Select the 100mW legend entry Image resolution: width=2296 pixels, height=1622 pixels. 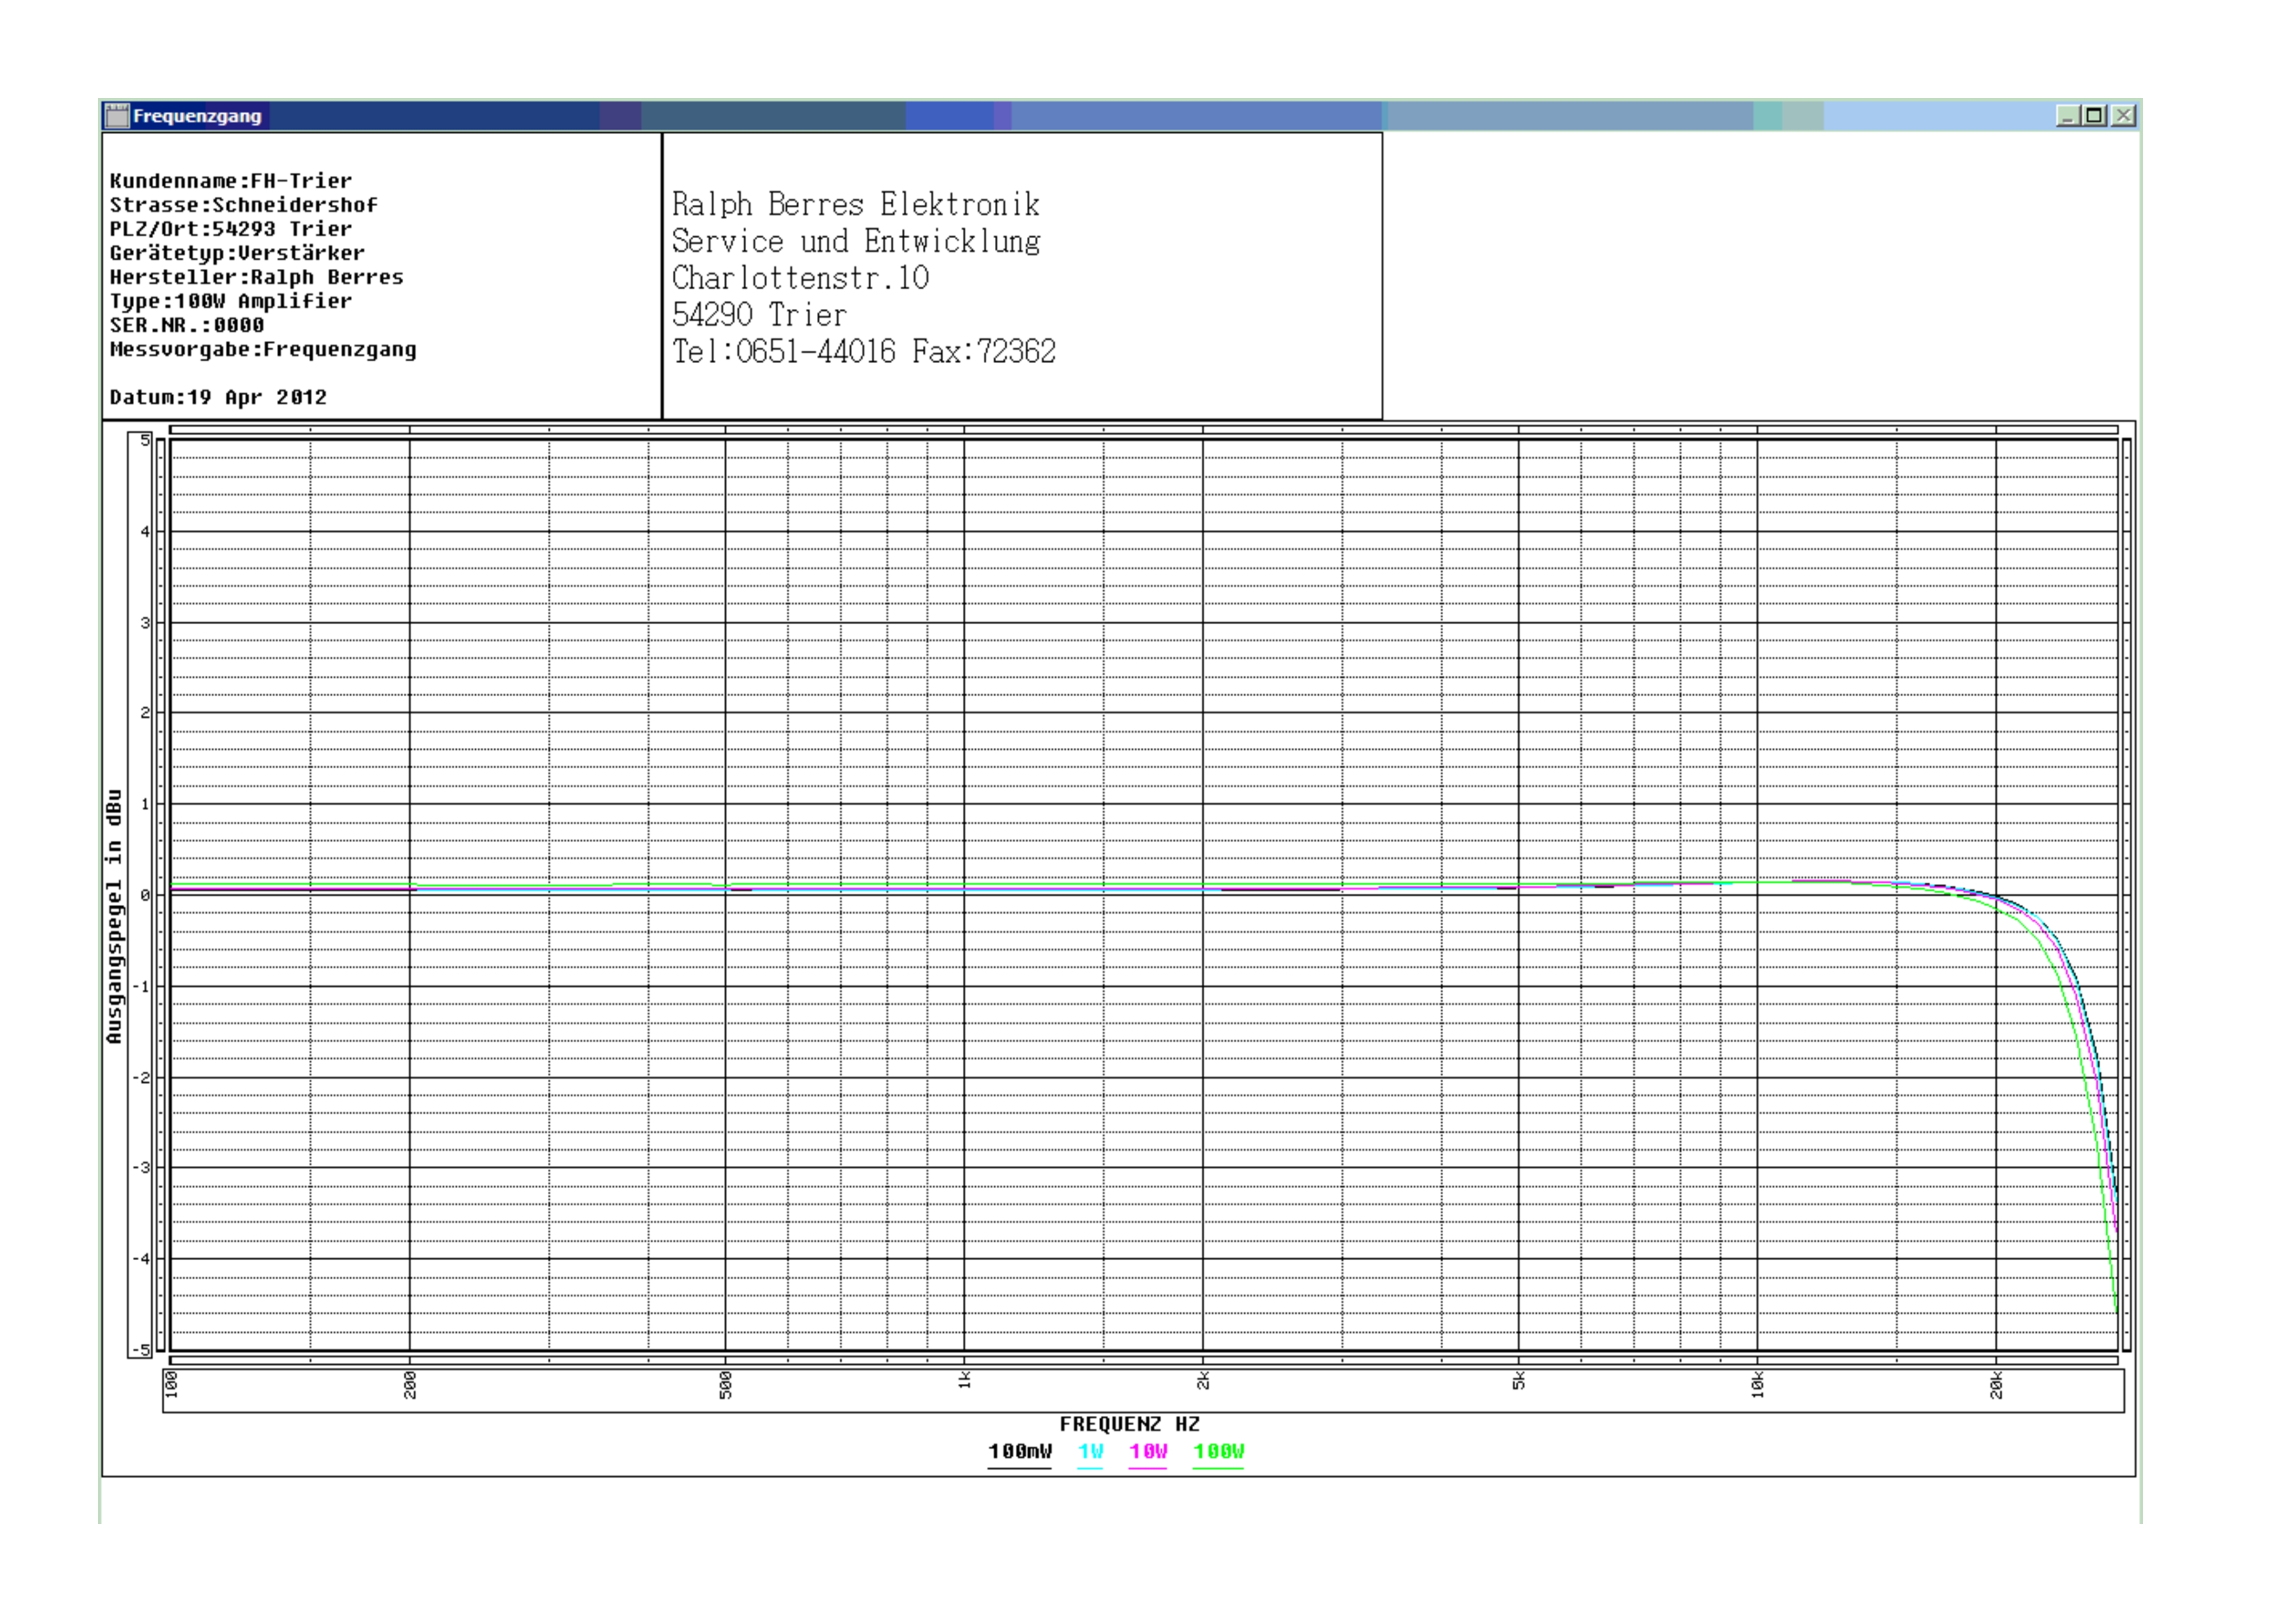click(1019, 1451)
